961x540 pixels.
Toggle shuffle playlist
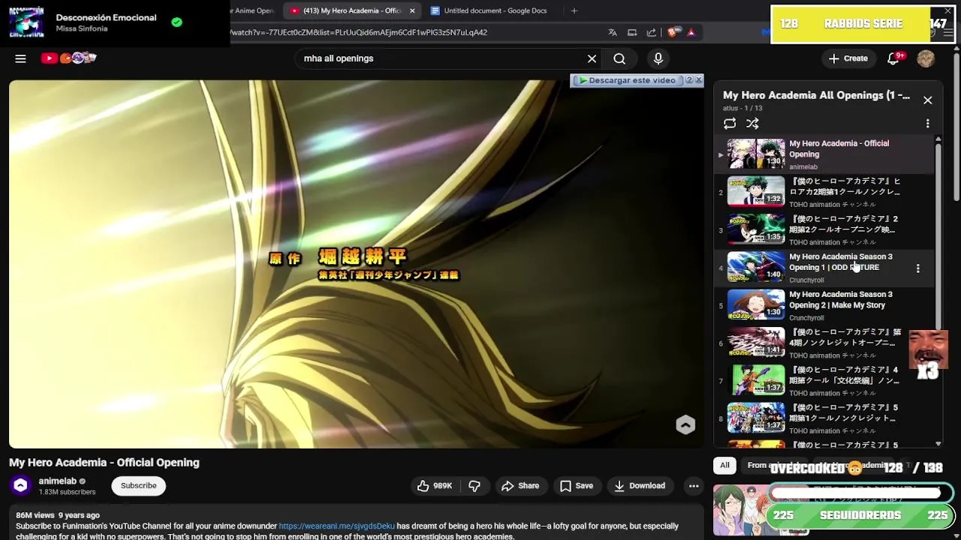pos(752,124)
